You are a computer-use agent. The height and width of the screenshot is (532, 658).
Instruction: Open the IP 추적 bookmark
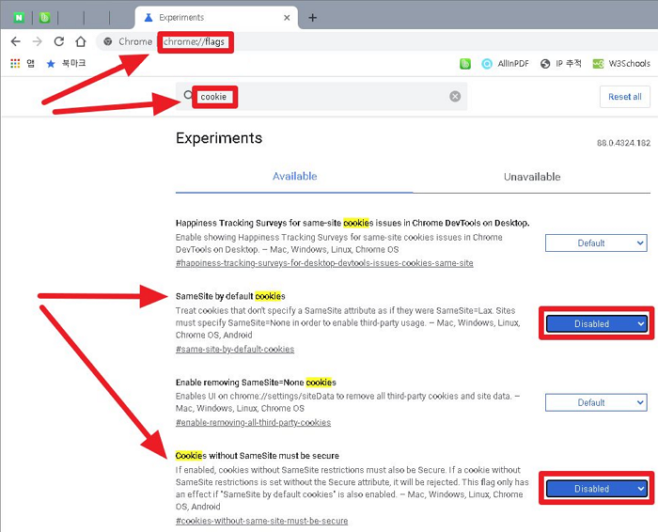coord(561,63)
